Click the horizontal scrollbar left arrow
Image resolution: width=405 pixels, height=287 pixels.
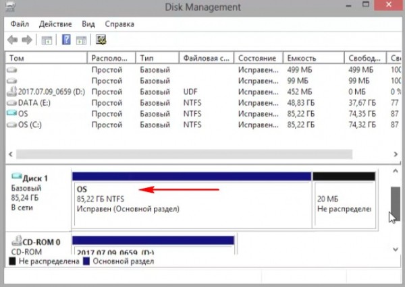click(11, 154)
